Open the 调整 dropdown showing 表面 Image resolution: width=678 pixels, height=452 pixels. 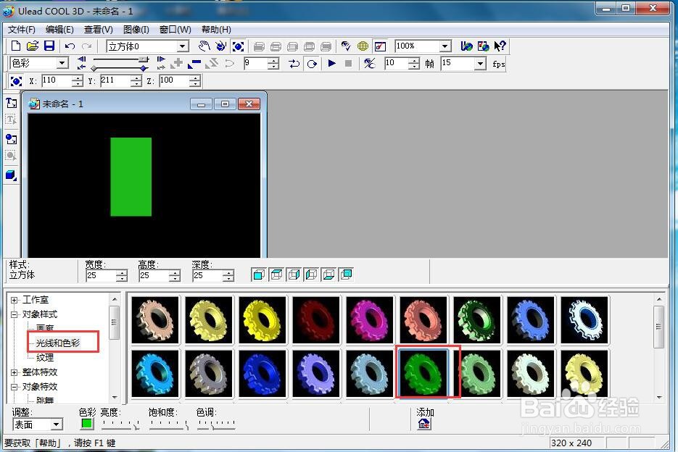pos(57,424)
